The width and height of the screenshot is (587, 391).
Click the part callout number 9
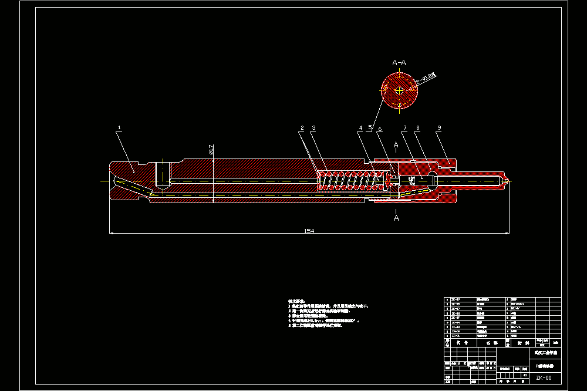point(439,128)
